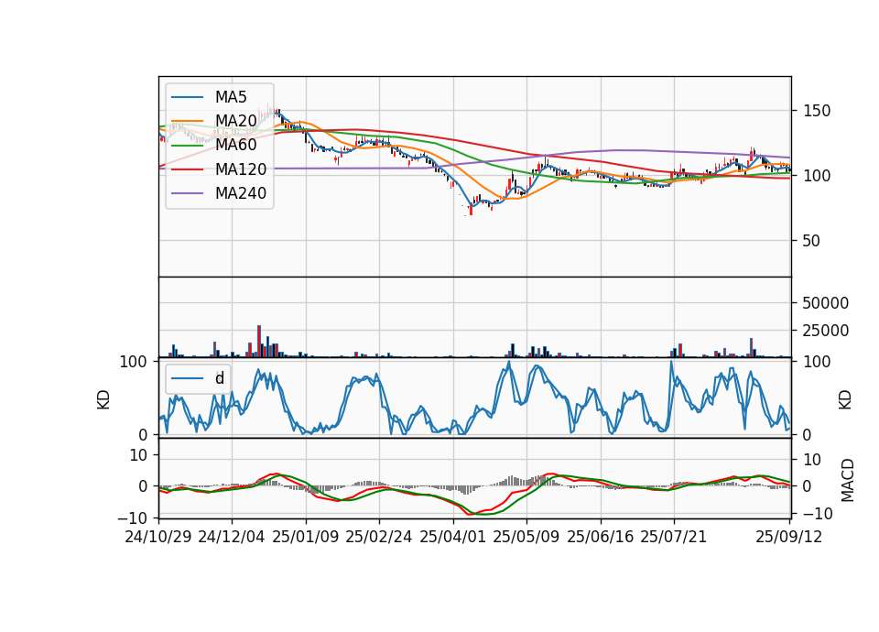This screenshot has height=632, width=879.
Task: Click the purple MA240 legend line swatch
Action: 187,193
